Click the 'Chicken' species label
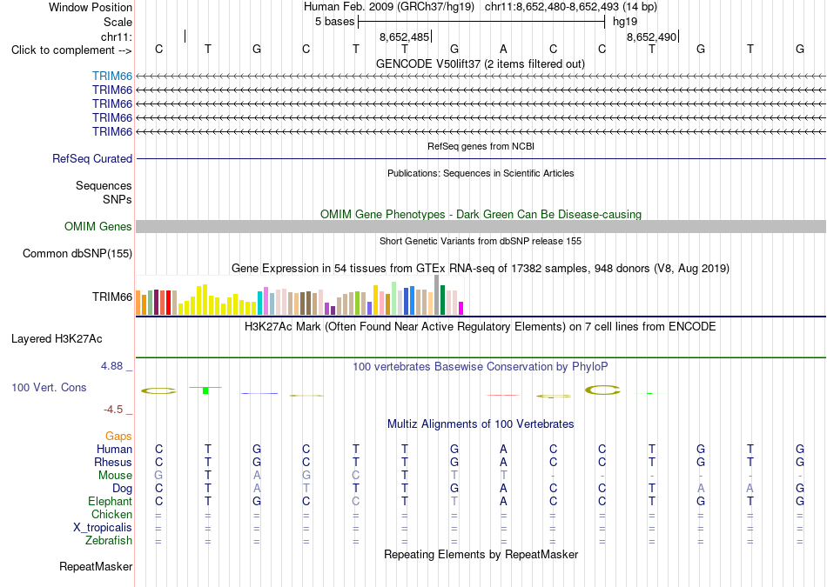The height and width of the screenshot is (587, 827). pos(111,514)
